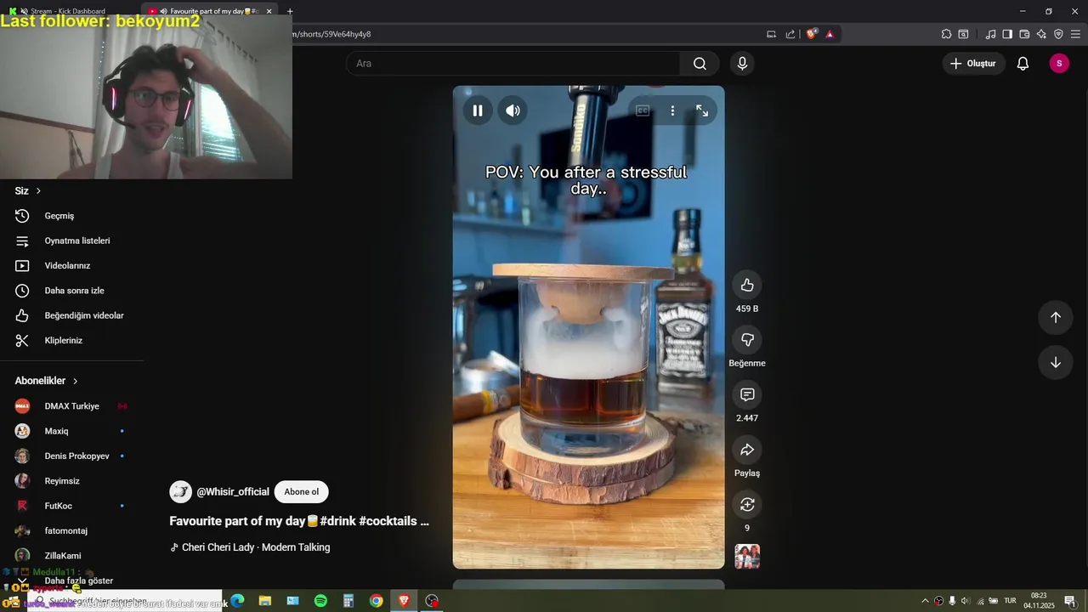
Task: Click the Brave Shields lion icon
Action: click(812, 34)
